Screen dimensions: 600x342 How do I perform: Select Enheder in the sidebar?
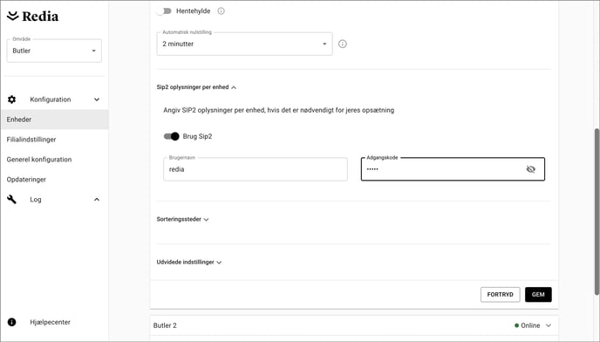pos(54,120)
